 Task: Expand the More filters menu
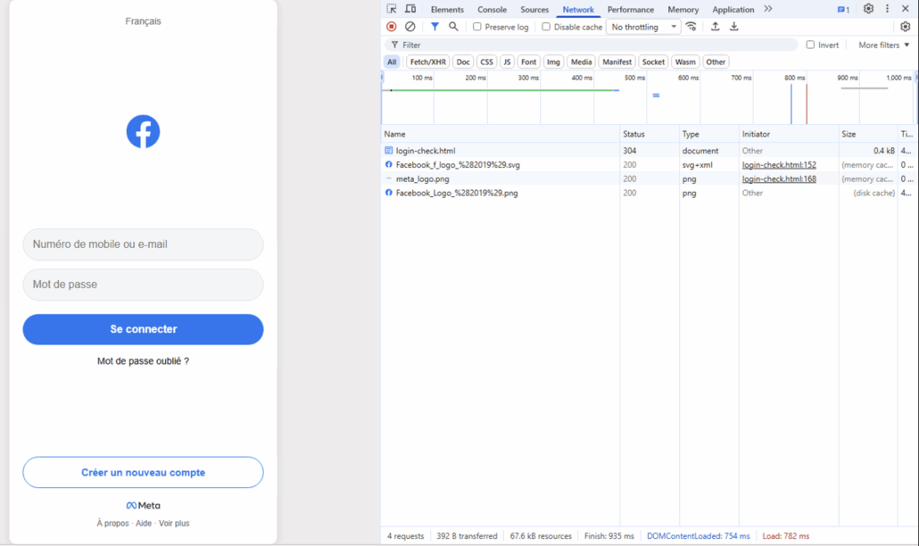coord(883,45)
